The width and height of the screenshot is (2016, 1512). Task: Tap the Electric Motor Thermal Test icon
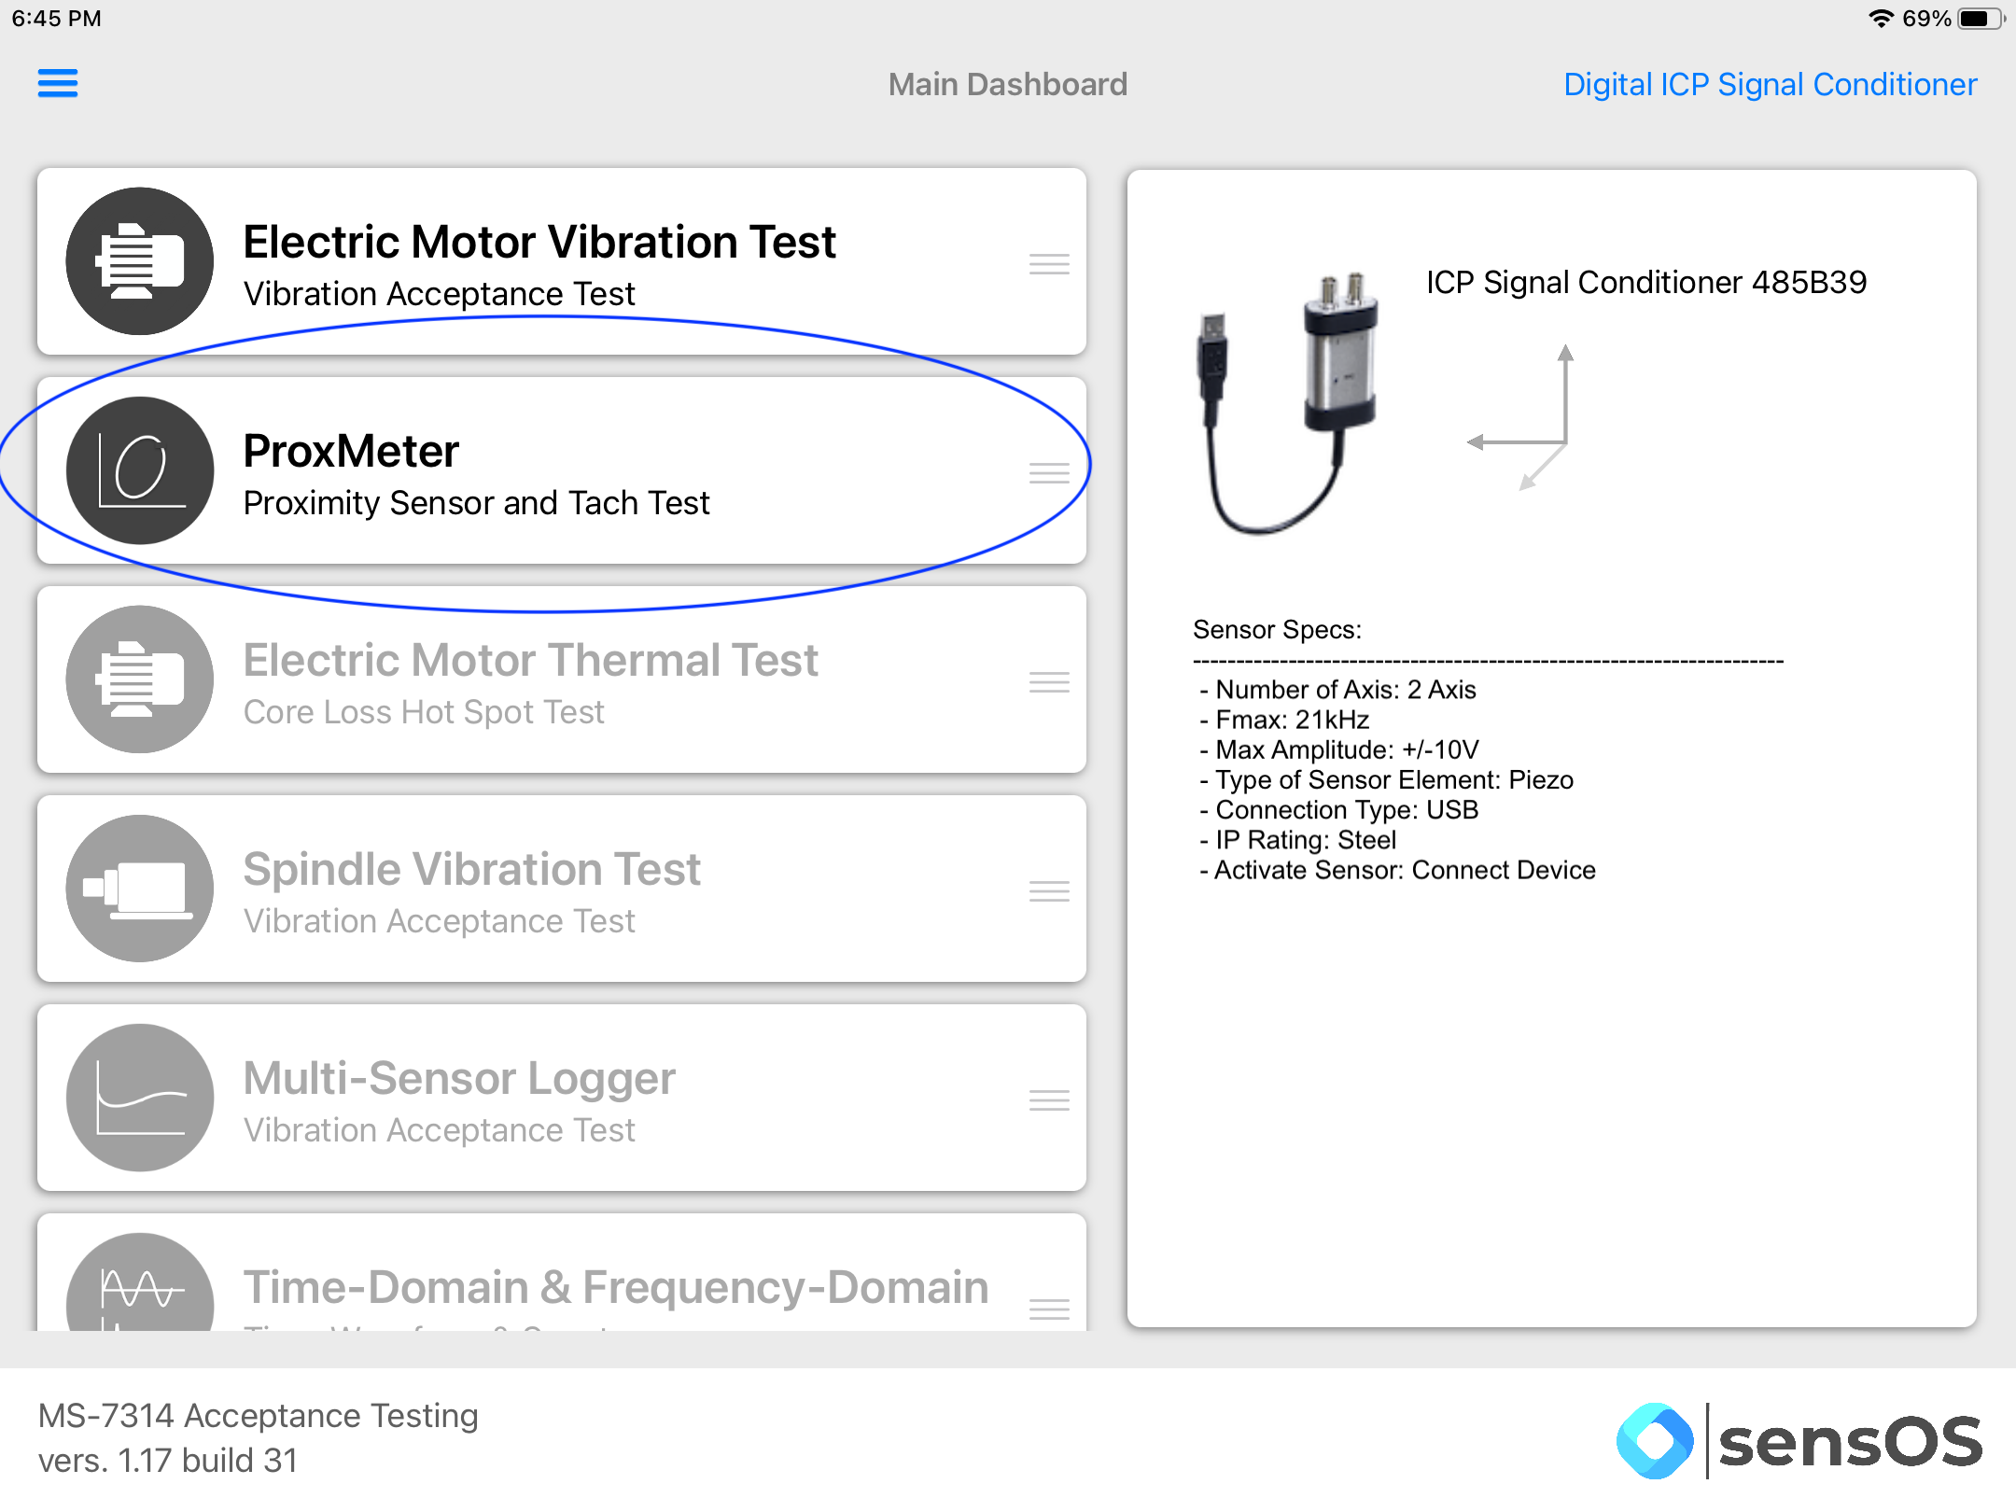[140, 679]
